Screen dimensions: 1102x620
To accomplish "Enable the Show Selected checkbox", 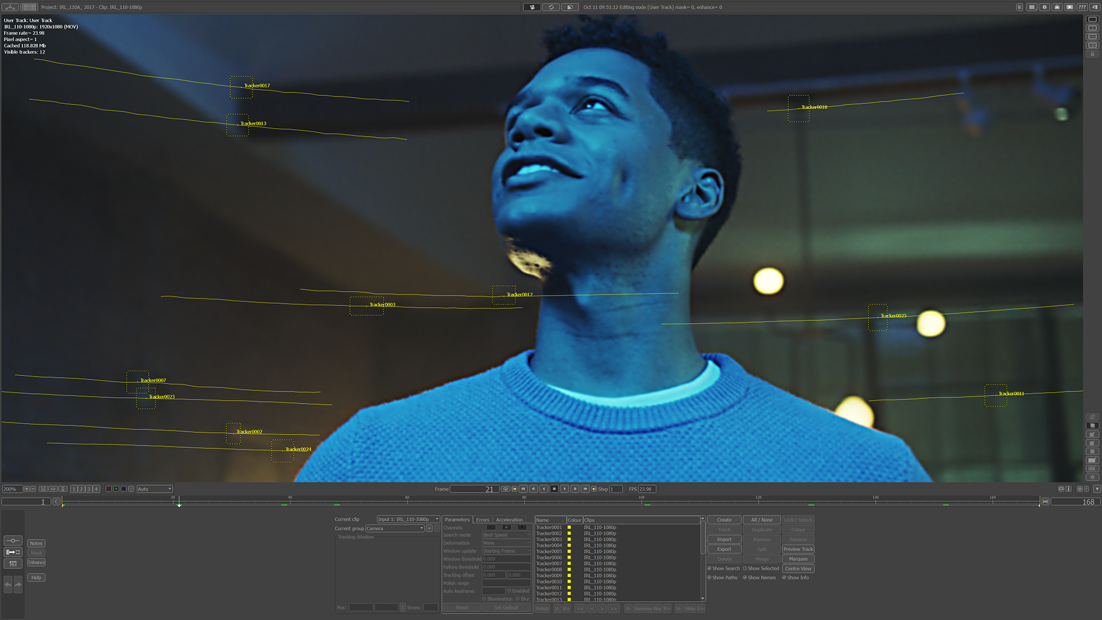I will click(745, 568).
